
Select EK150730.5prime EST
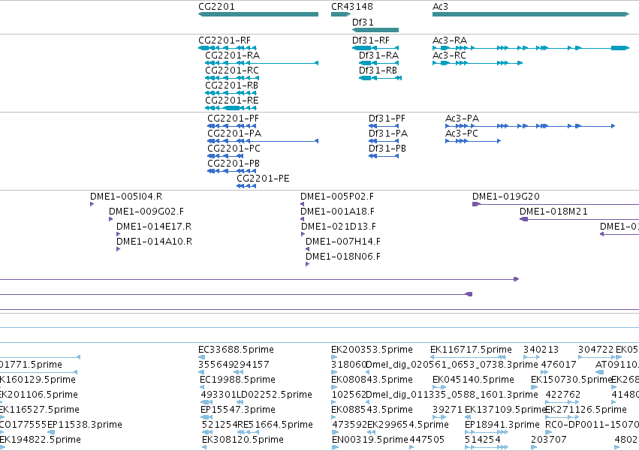pos(534,387)
